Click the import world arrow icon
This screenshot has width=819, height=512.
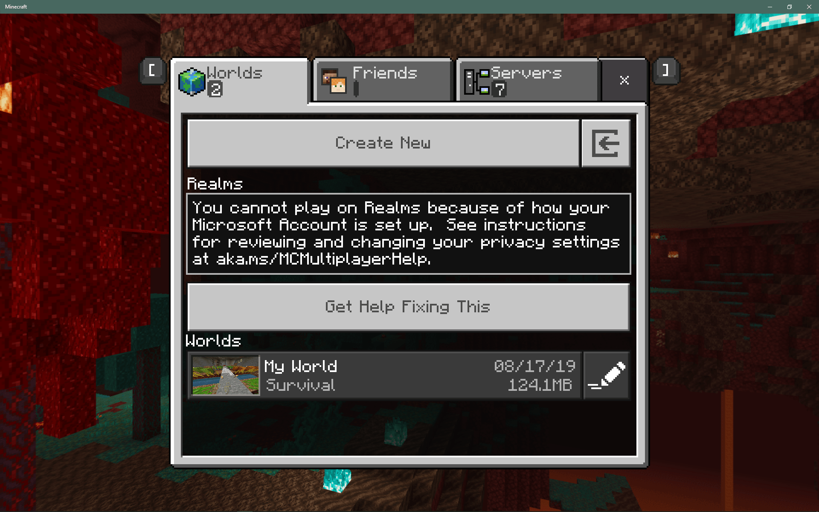click(606, 143)
